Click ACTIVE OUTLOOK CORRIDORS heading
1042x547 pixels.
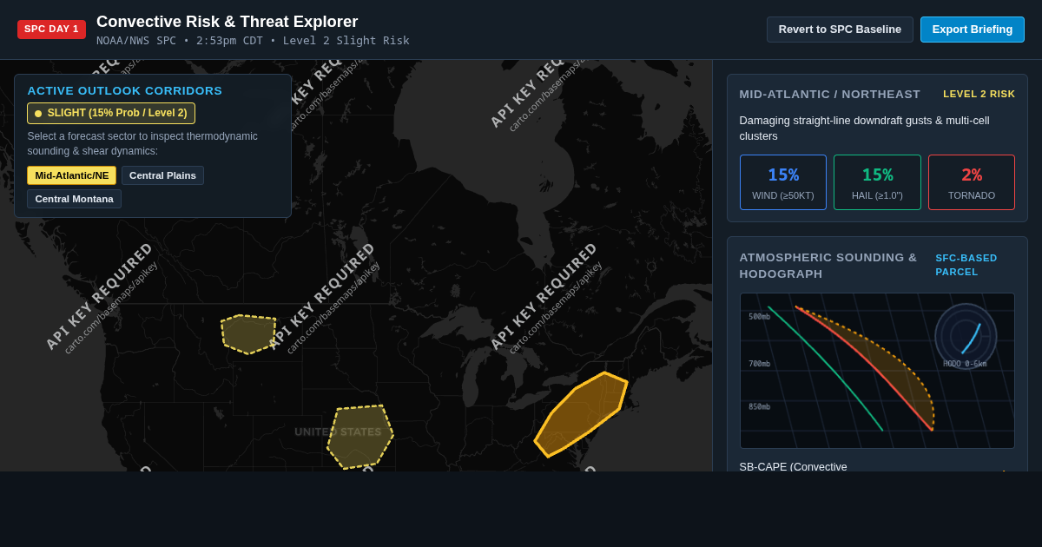pyautogui.click(x=125, y=91)
